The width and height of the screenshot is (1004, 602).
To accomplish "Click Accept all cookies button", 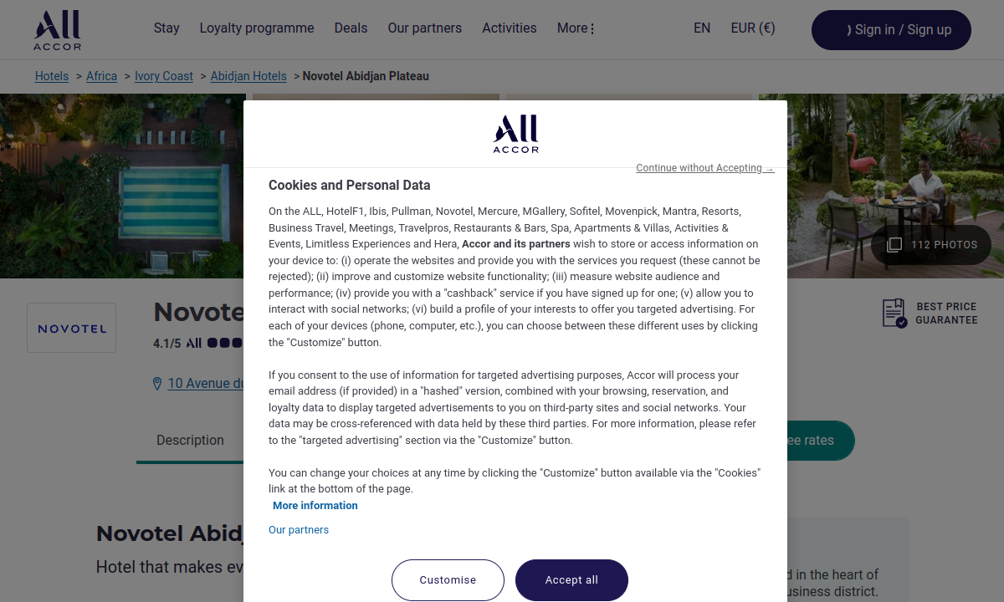I will pyautogui.click(x=571, y=580).
